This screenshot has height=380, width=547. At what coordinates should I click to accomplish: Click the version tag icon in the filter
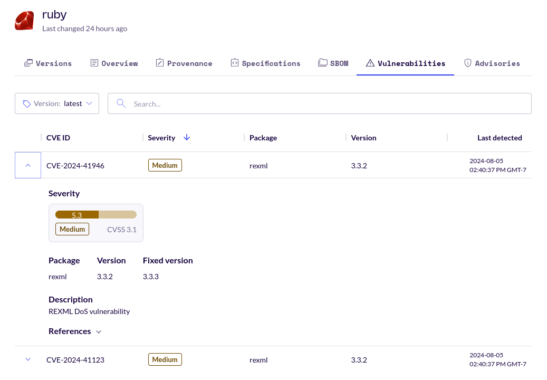[x=26, y=103]
